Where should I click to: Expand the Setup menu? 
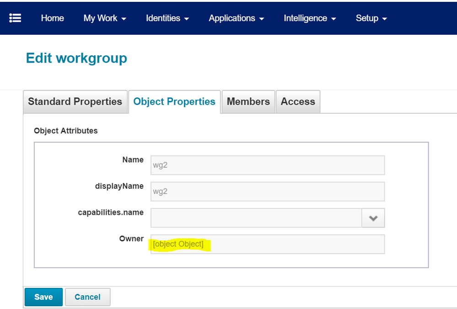coord(371,18)
